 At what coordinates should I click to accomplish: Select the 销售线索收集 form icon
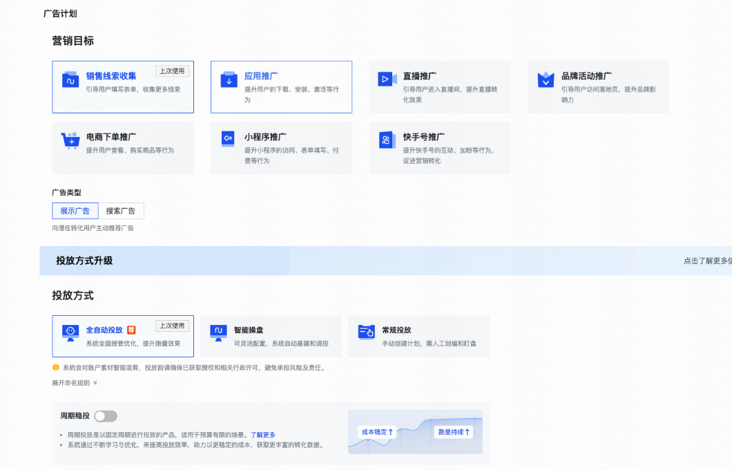click(x=71, y=78)
